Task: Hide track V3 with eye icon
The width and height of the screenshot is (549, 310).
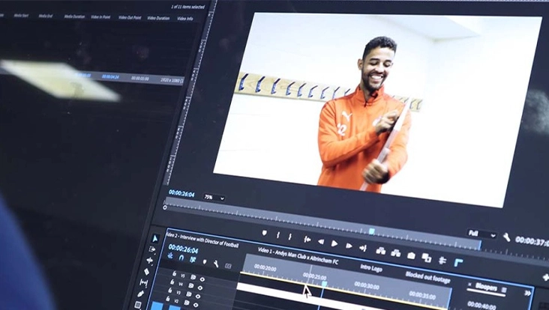Action: pos(198,297)
